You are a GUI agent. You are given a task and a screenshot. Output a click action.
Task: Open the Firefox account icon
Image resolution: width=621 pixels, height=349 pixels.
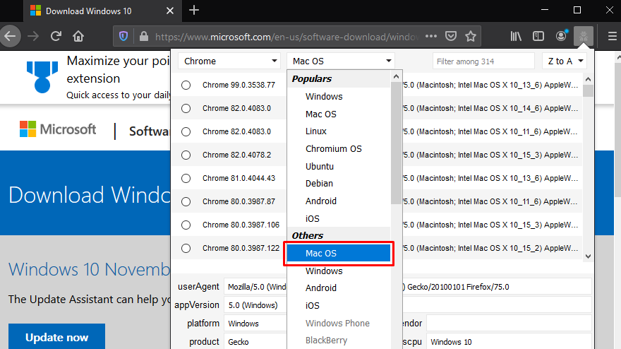[561, 37]
